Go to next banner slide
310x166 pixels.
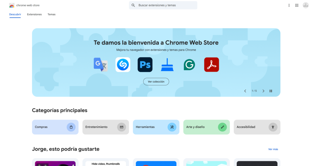[263, 91]
